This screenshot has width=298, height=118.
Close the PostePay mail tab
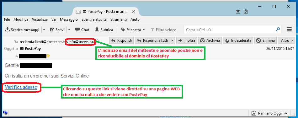(133, 12)
